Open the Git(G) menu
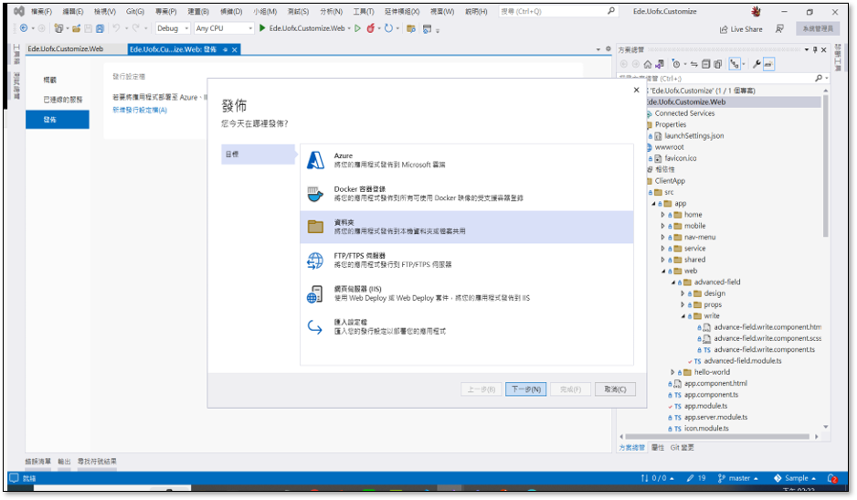The image size is (857, 500). coord(135,12)
